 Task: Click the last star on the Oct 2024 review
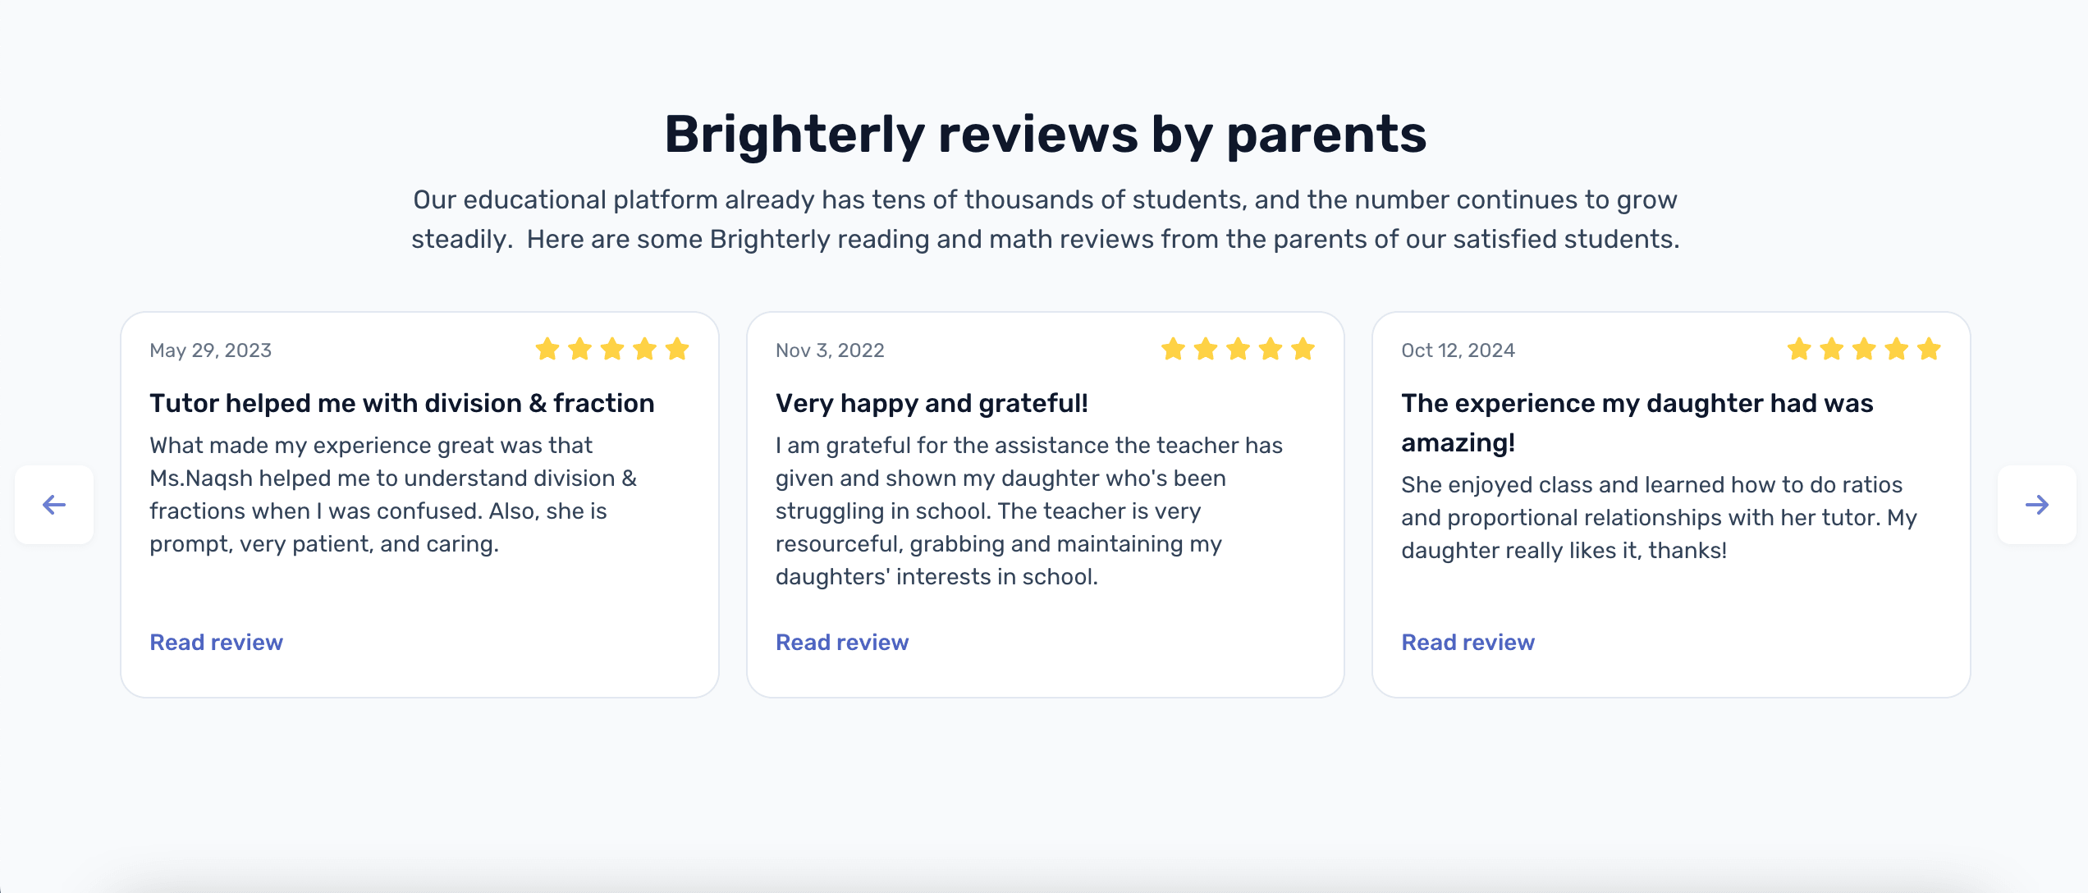click(1929, 349)
